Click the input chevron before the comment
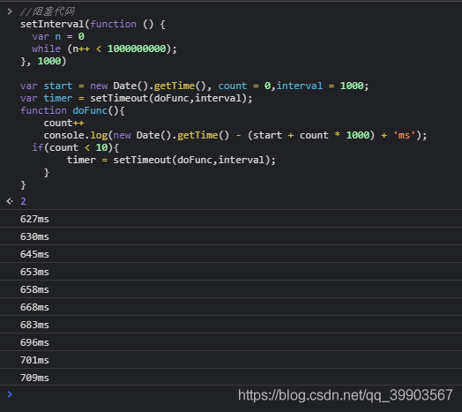Screen dimensions: 462x412 pos(10,11)
